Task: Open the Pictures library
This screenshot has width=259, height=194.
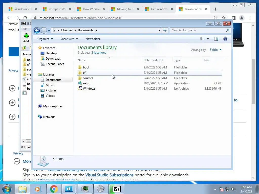Action: tap(51, 90)
